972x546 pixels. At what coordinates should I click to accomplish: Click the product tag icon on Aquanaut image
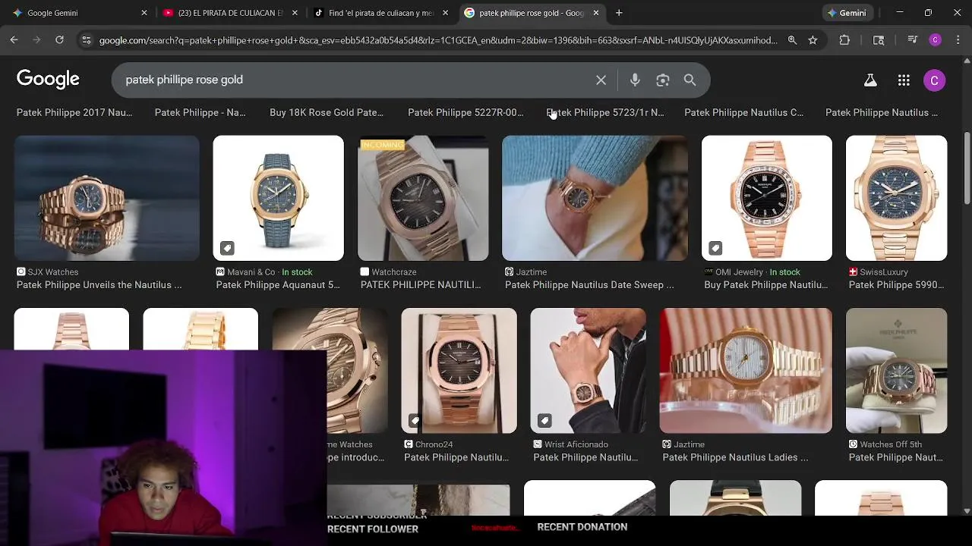click(226, 248)
